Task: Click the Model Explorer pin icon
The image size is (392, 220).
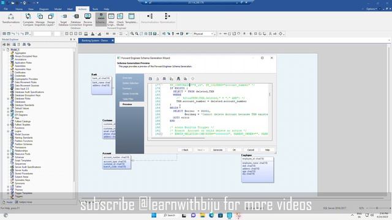Action: [71, 39]
